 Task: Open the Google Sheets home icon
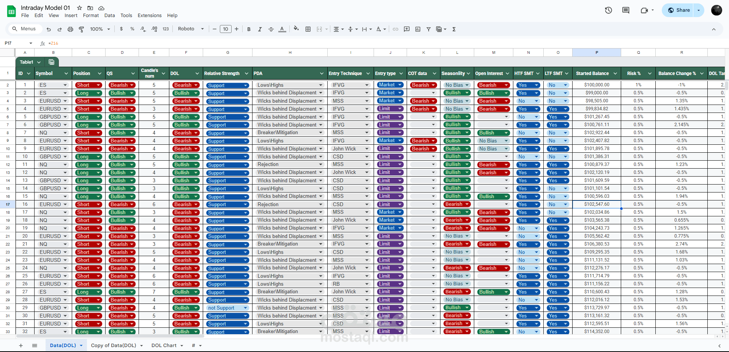[x=11, y=11]
